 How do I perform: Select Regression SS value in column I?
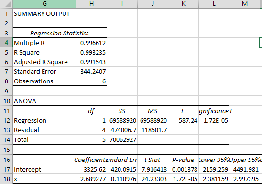pos(122,120)
